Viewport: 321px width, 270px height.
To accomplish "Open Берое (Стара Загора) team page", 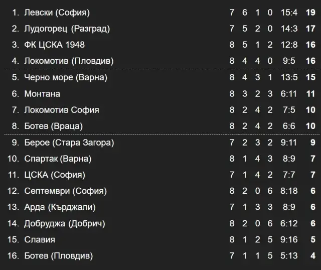I will [x=69, y=143].
